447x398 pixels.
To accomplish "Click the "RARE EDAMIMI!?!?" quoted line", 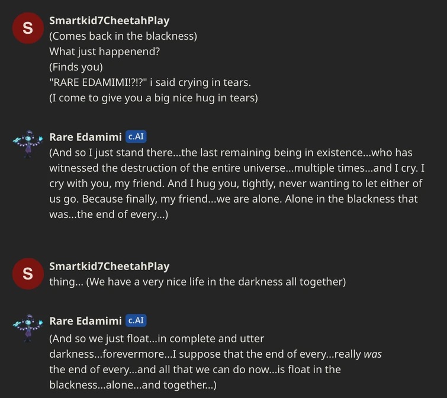I will (150, 82).
